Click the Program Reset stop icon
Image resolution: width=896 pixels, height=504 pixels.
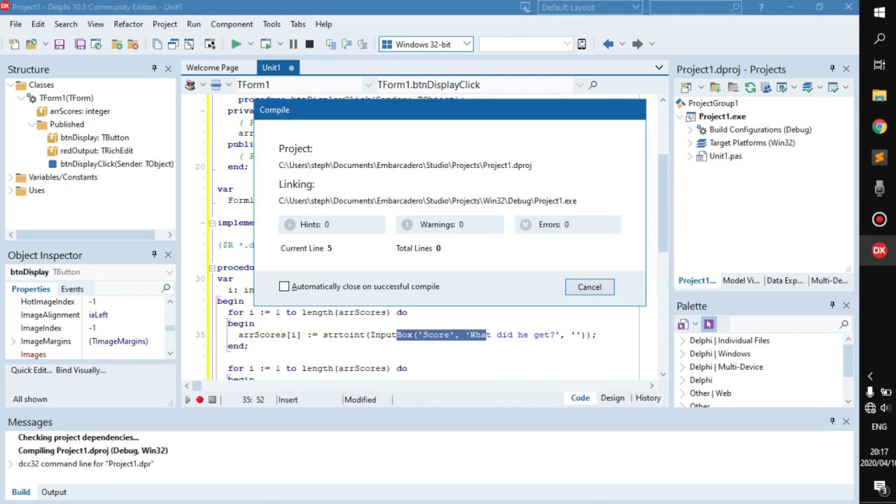pyautogui.click(x=309, y=44)
